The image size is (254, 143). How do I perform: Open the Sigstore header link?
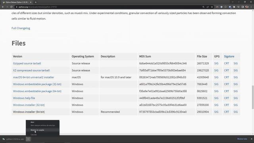pos(229,56)
